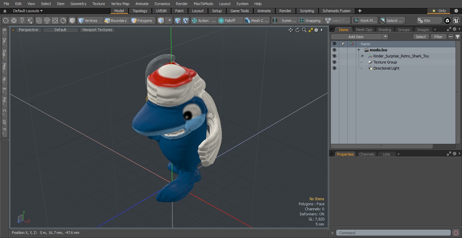This screenshot has height=238, width=462.
Task: Open dropdown arrow next to cube mode icon
Action: [169, 21]
